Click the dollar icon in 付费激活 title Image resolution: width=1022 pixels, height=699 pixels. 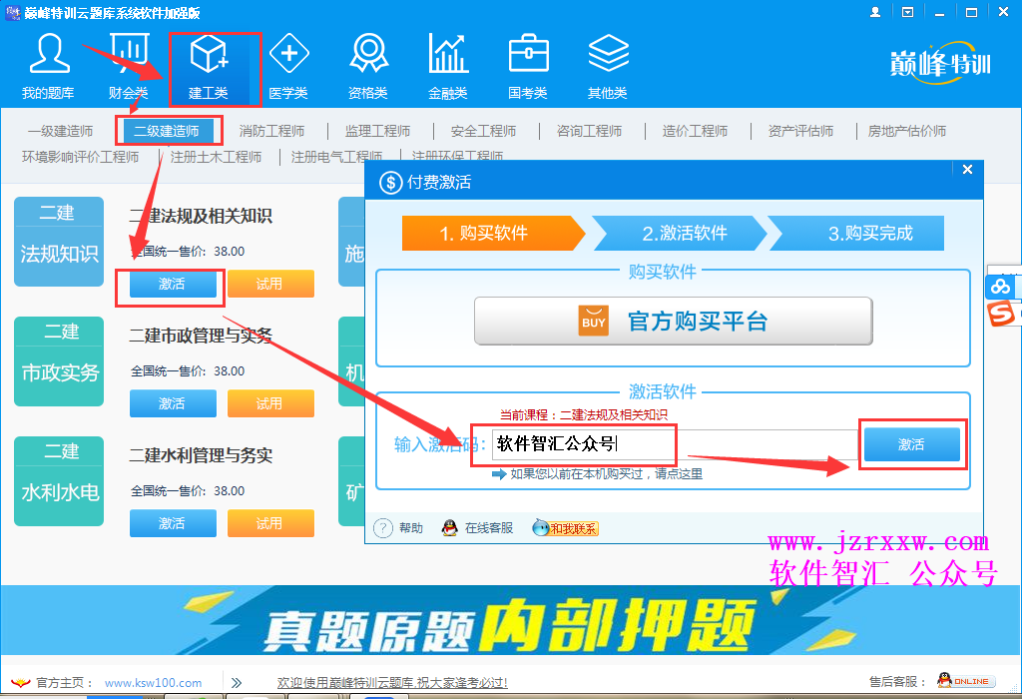pyautogui.click(x=391, y=182)
